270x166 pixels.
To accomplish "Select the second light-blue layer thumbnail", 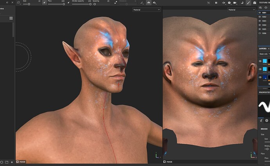I will click(x=265, y=69).
